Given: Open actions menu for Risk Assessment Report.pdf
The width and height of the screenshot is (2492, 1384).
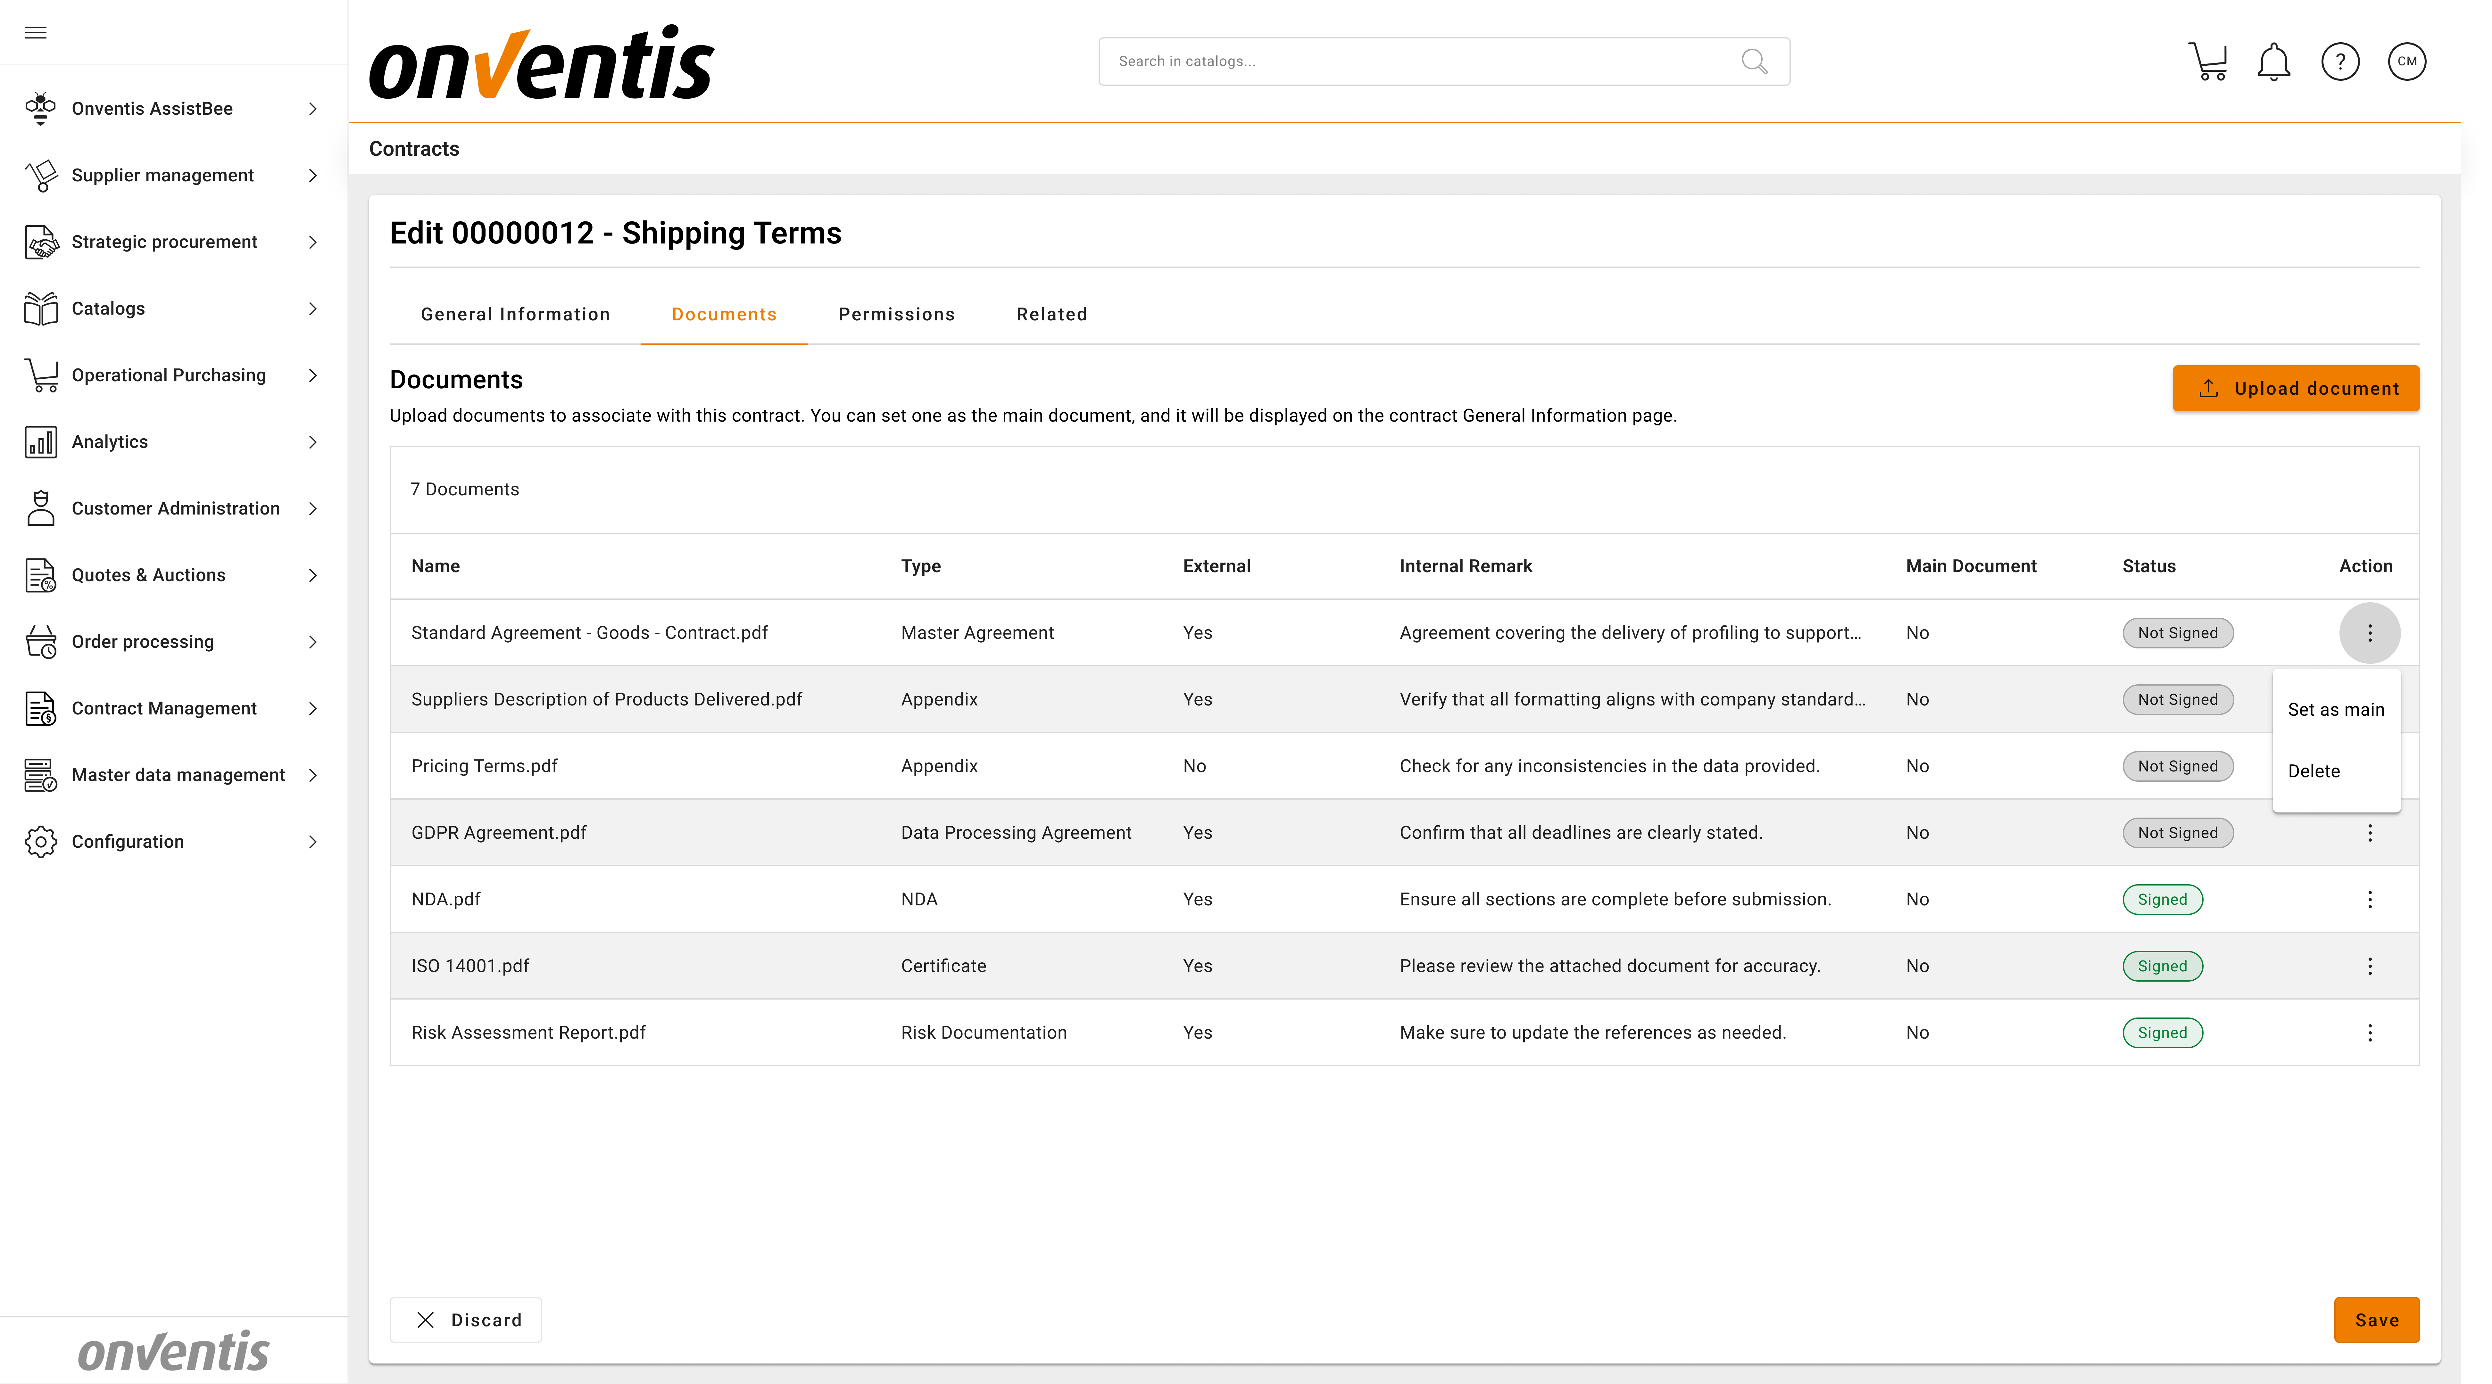Looking at the screenshot, I should tap(2369, 1033).
